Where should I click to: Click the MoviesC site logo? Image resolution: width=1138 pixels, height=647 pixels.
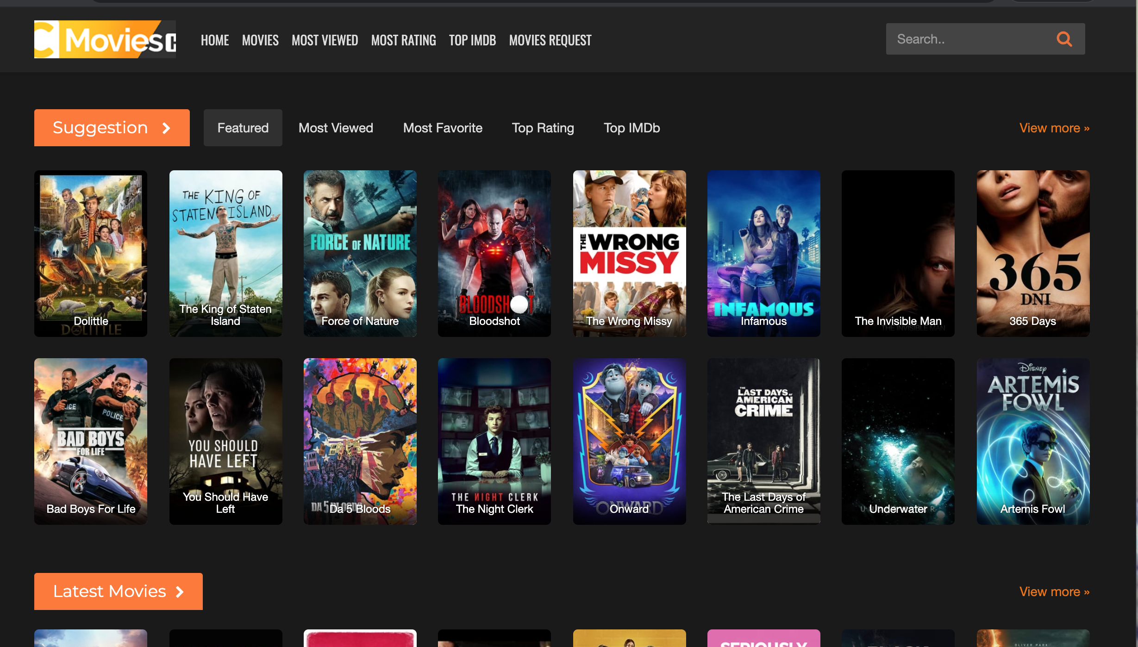click(x=105, y=39)
